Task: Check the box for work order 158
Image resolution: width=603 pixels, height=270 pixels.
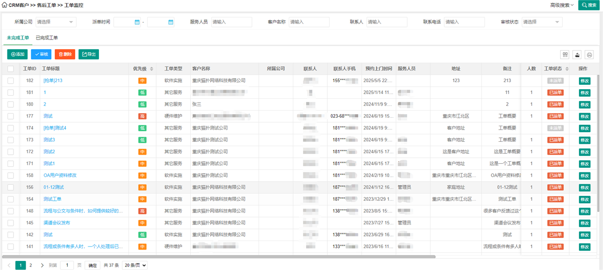Action: 11,175
